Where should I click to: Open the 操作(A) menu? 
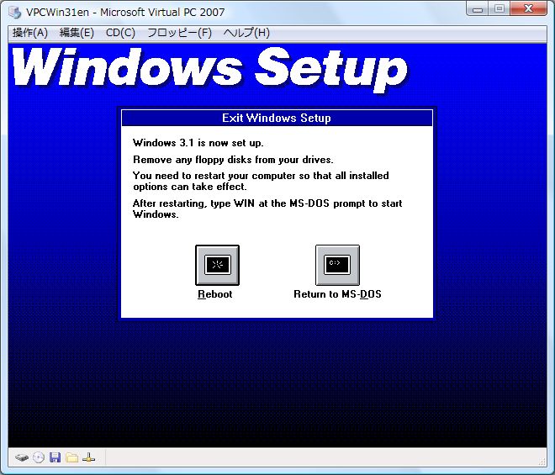(30, 33)
